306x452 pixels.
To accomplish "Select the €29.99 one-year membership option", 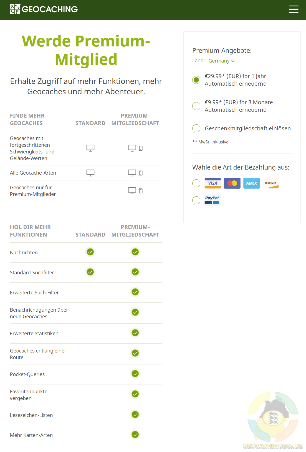I will tap(196, 80).
